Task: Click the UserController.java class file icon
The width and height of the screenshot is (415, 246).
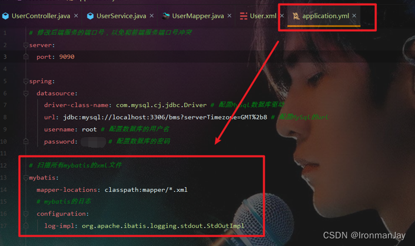Action: tap(5, 16)
